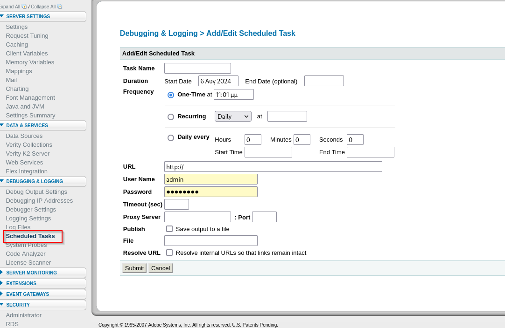Viewport: 505px width, 328px height.
Task: Click the Cancel button
Action: click(161, 268)
